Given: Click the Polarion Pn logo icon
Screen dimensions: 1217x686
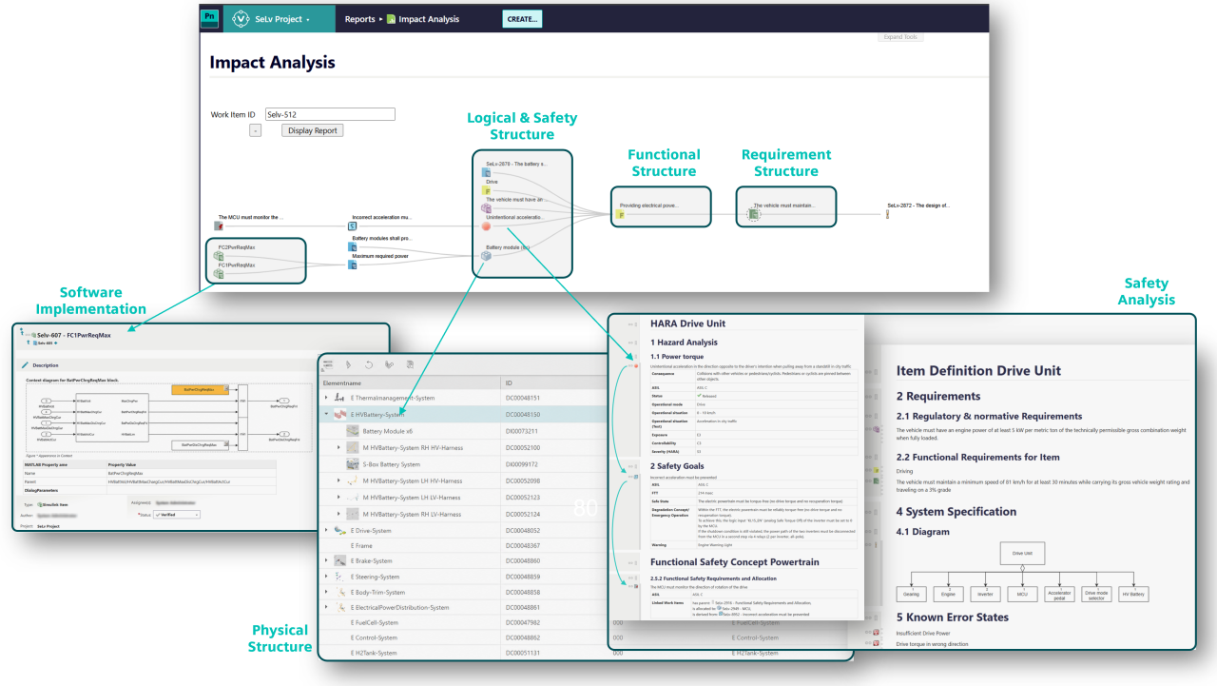Looking at the screenshot, I should (210, 18).
